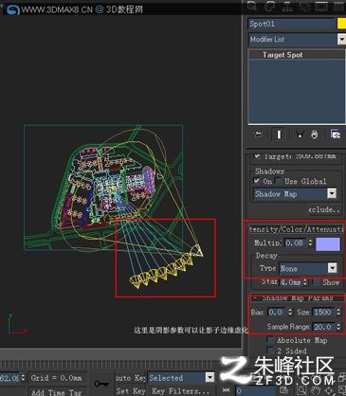The width and height of the screenshot is (346, 396).
Task: Click the Pin Stack icon
Action: [x=258, y=135]
